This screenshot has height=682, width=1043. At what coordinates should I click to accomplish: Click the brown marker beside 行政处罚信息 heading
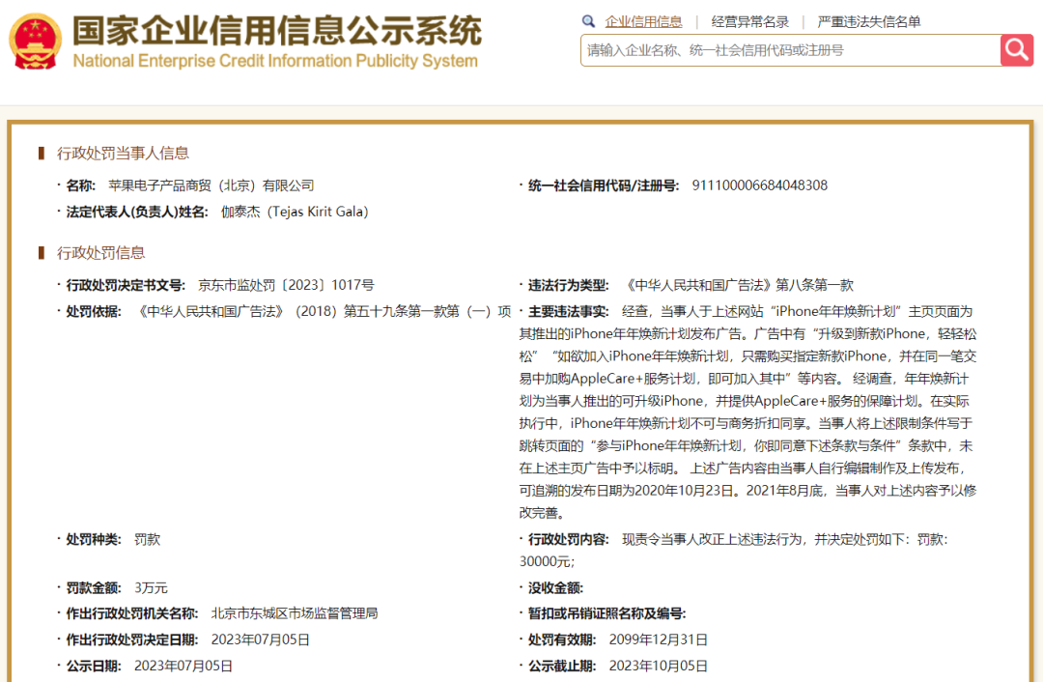(x=42, y=253)
